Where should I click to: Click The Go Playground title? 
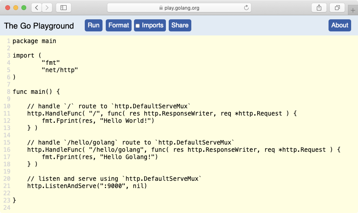(39, 26)
